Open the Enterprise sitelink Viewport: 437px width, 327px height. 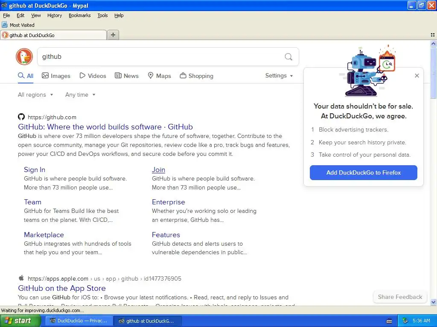tap(168, 202)
